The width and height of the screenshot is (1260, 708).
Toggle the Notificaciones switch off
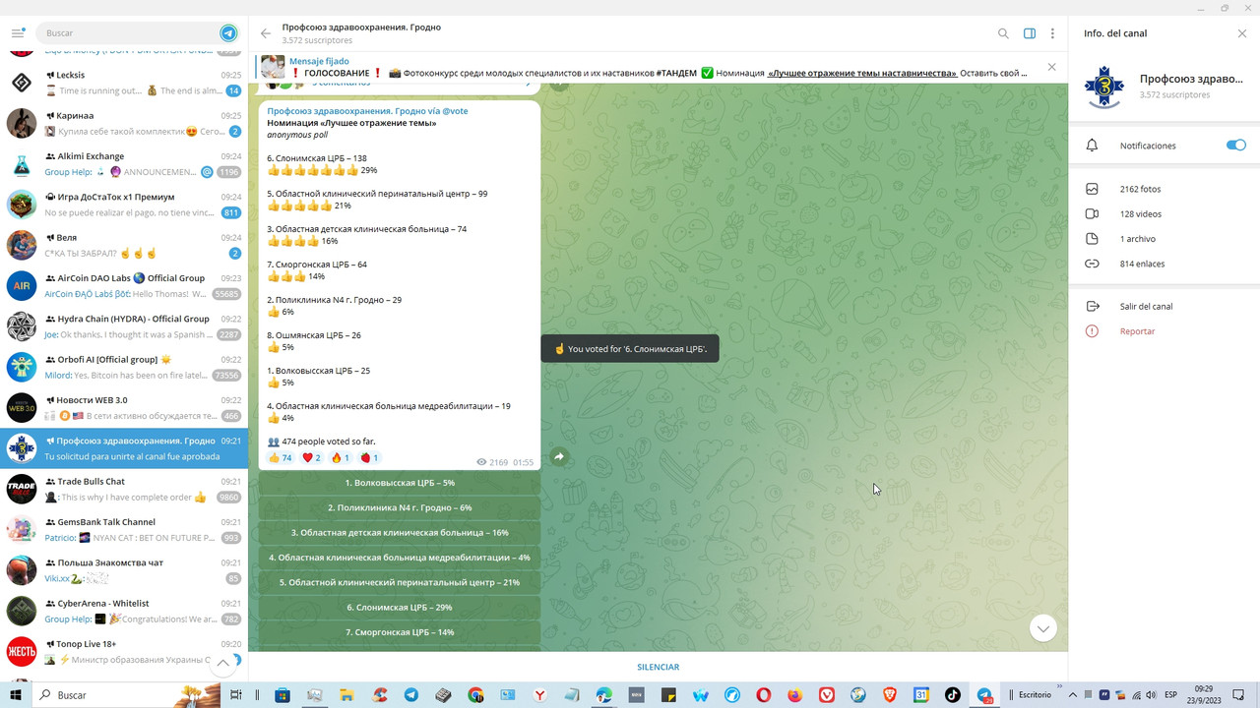pyautogui.click(x=1236, y=146)
